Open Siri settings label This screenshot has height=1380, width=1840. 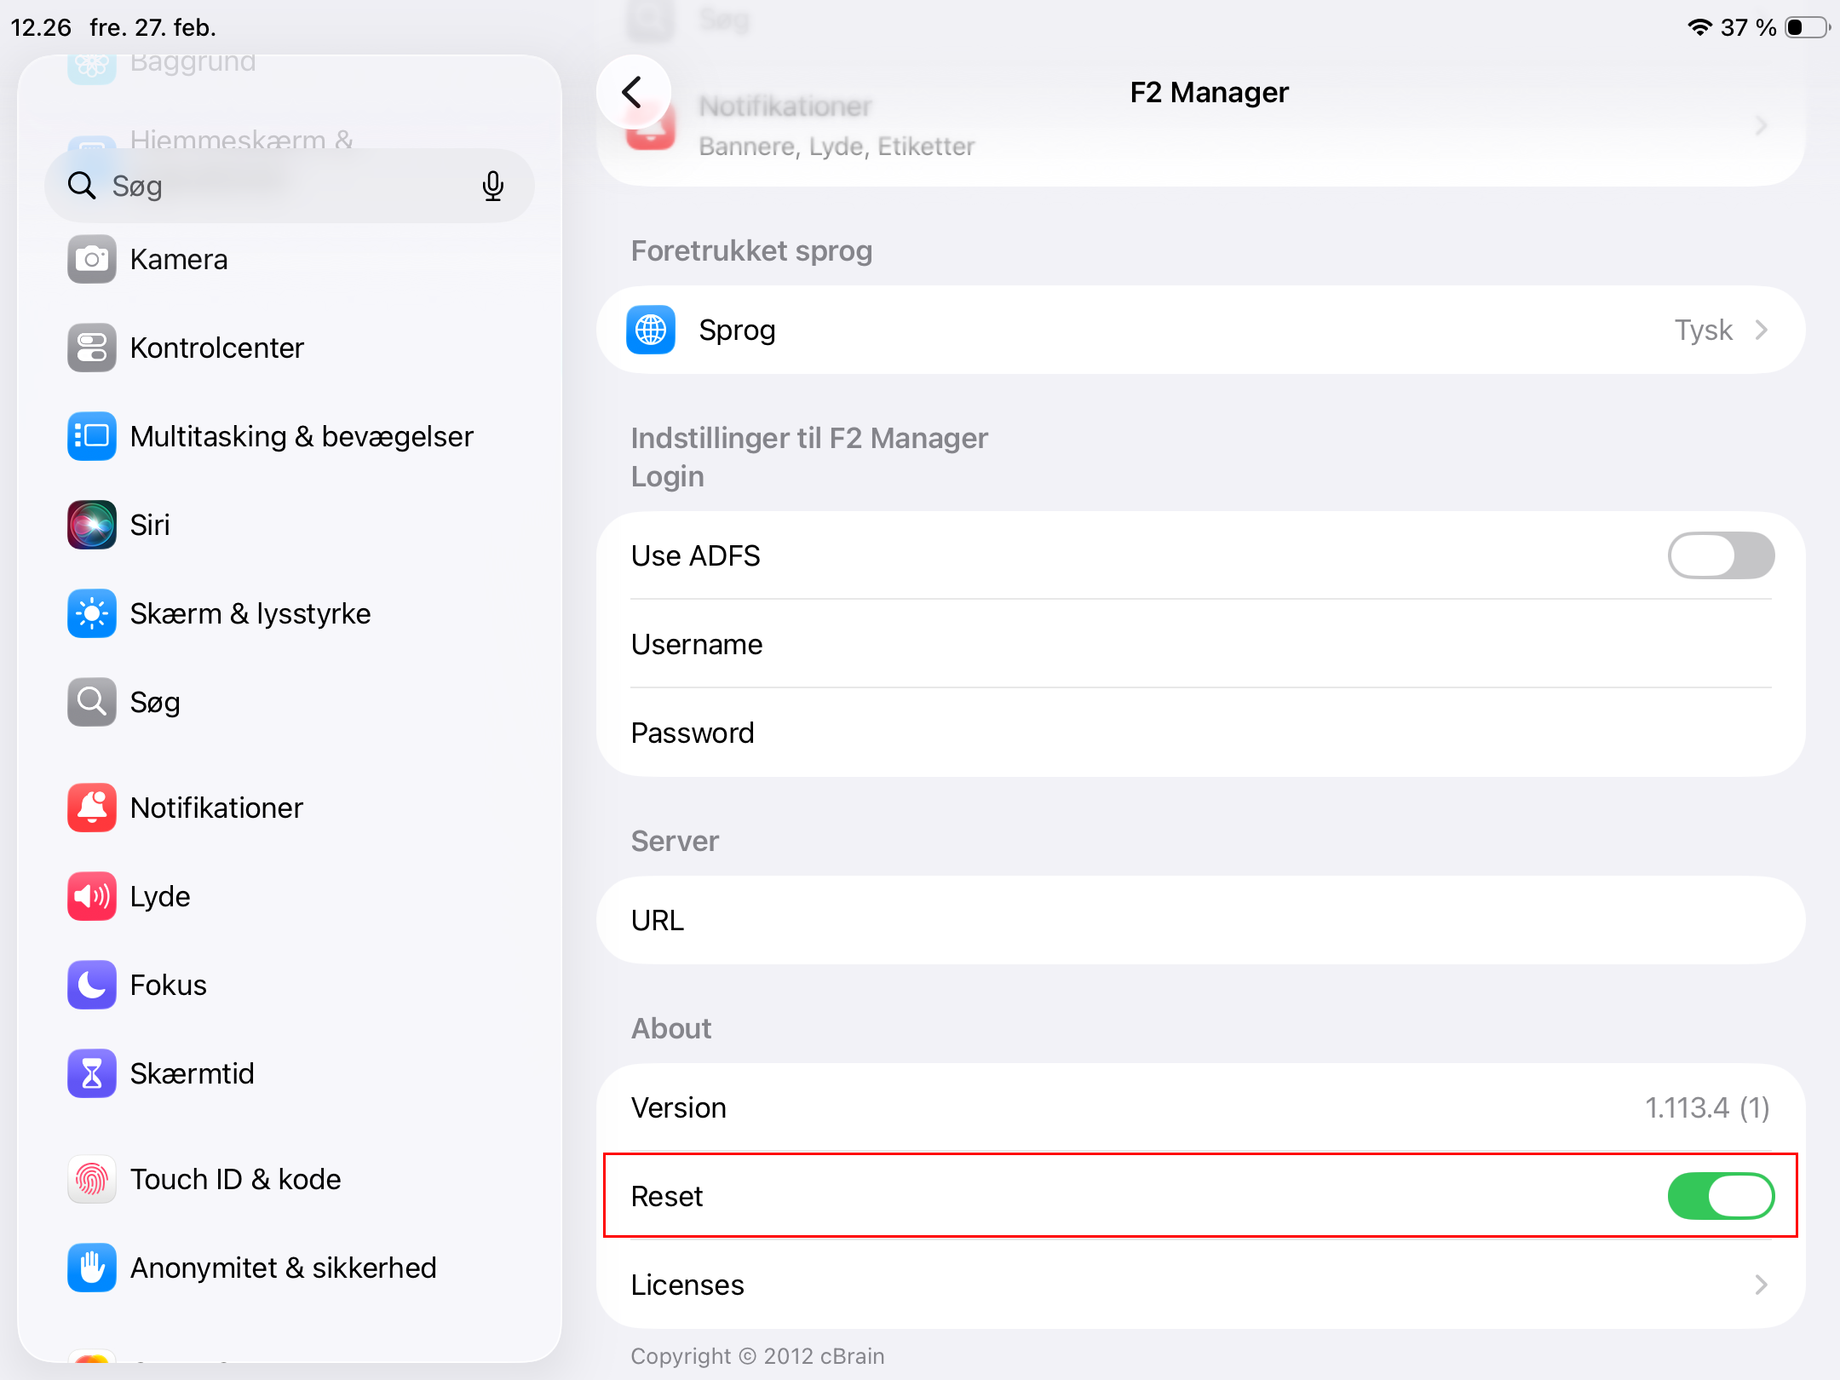tap(150, 525)
